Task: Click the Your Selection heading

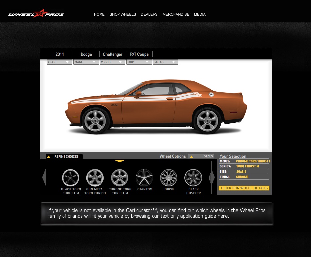Action: (x=233, y=156)
